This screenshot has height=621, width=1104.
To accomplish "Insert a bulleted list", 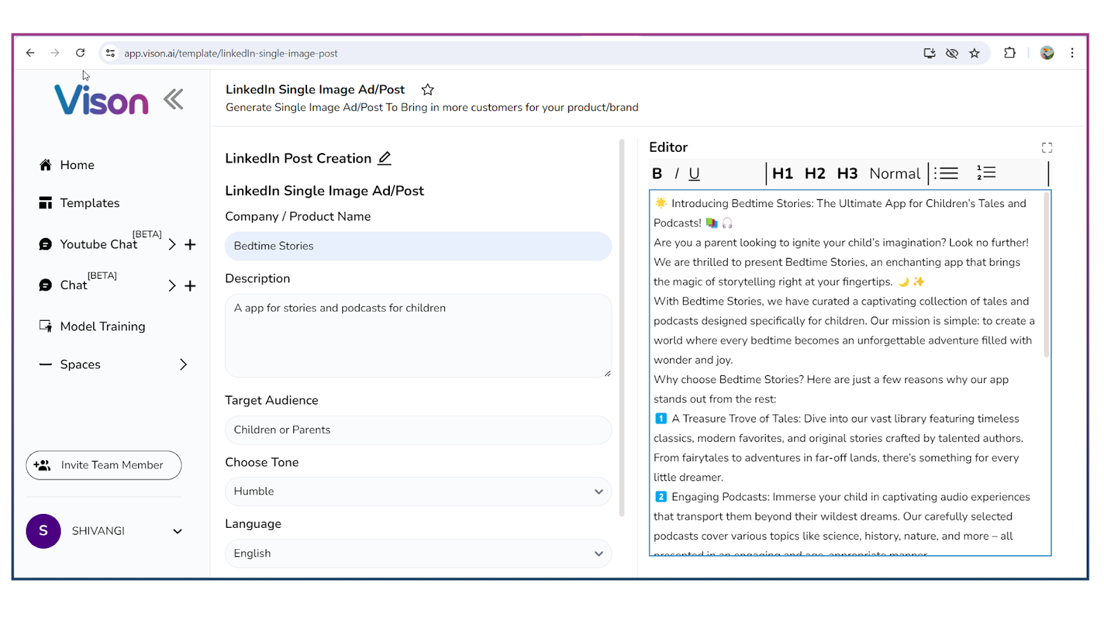I will (947, 173).
